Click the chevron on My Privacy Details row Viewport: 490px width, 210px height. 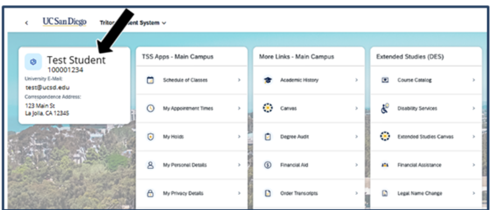tap(239, 193)
